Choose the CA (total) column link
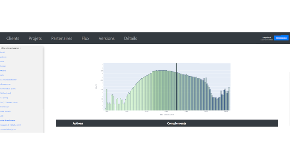290x166 pixels. (4, 97)
